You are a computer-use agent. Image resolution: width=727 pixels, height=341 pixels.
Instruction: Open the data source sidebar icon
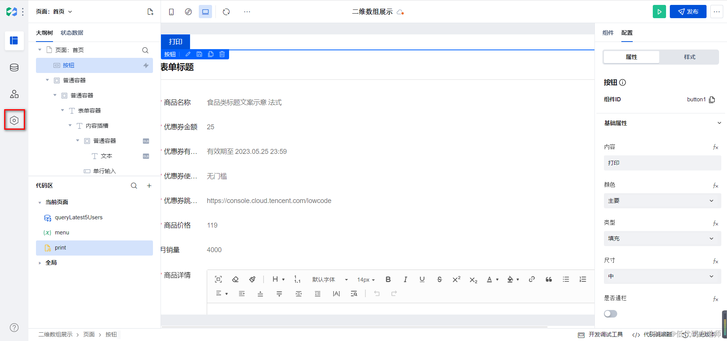click(14, 67)
